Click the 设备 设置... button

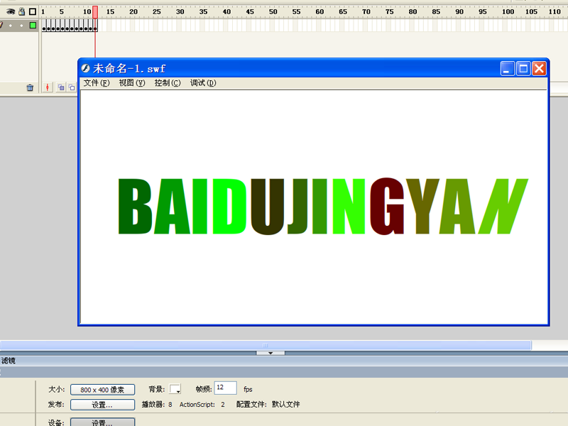102,422
